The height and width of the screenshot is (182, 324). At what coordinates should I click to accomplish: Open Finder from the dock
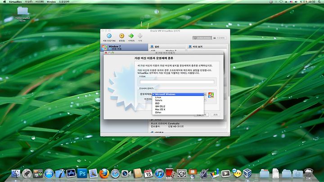pyautogui.click(x=16, y=173)
